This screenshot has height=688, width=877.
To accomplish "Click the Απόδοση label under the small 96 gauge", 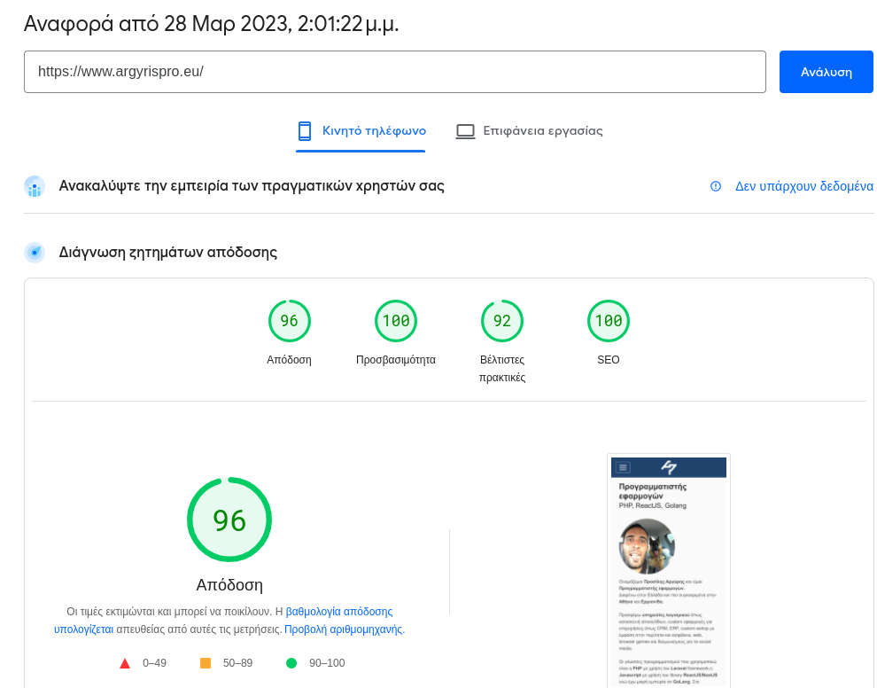I will click(289, 359).
